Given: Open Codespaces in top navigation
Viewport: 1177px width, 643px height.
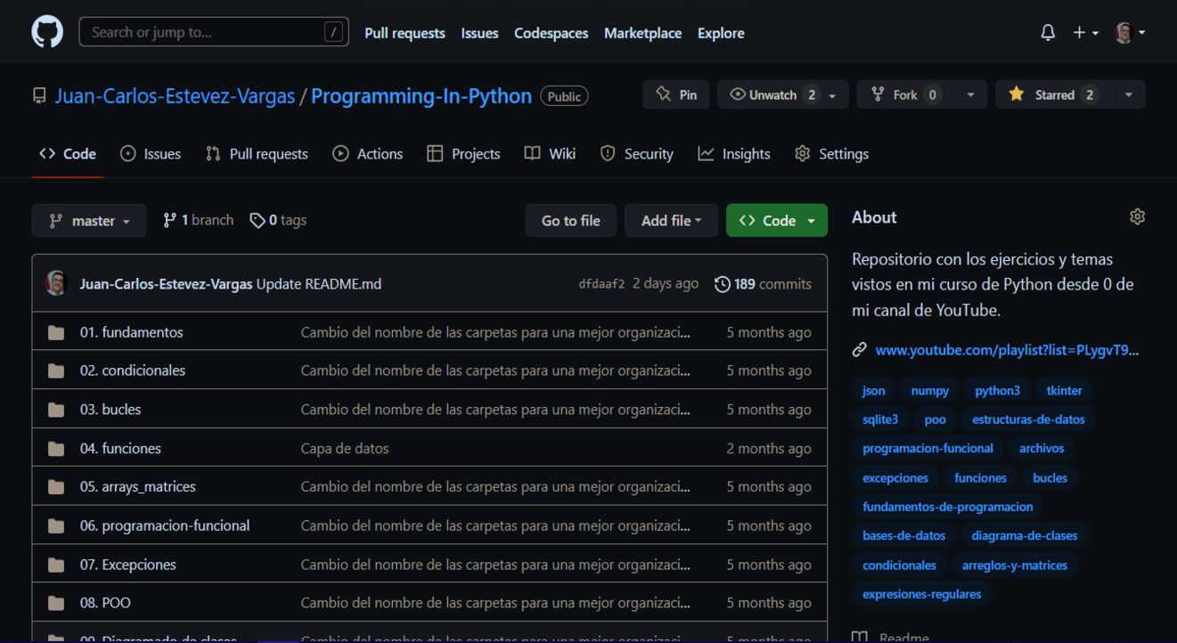Looking at the screenshot, I should [x=551, y=33].
